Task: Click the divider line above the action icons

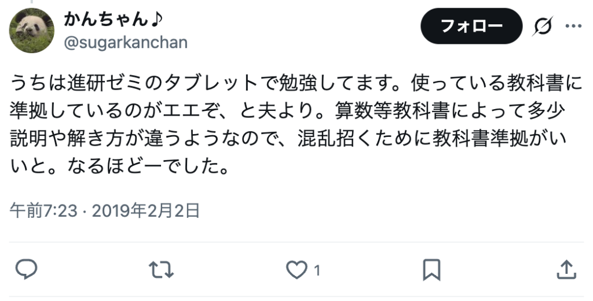Action: [x=296, y=242]
